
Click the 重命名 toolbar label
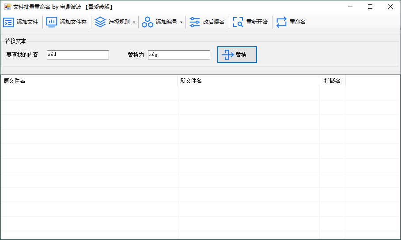click(x=298, y=22)
